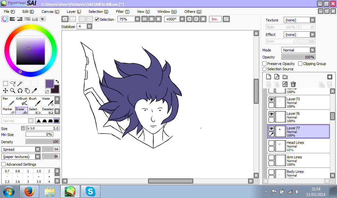Open the Others menu

click(193, 12)
